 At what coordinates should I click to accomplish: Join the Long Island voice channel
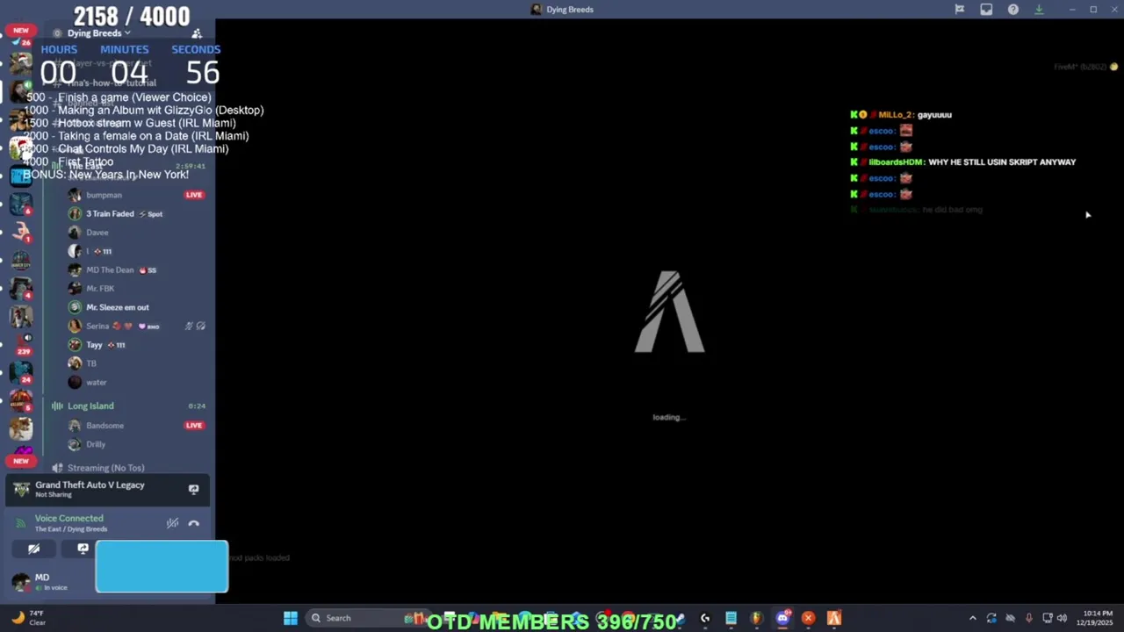pos(90,406)
